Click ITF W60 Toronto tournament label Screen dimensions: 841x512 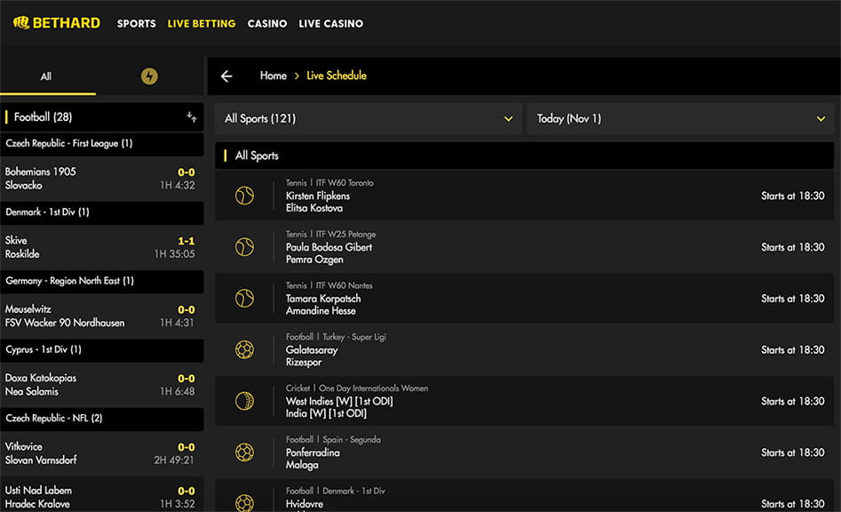click(345, 183)
